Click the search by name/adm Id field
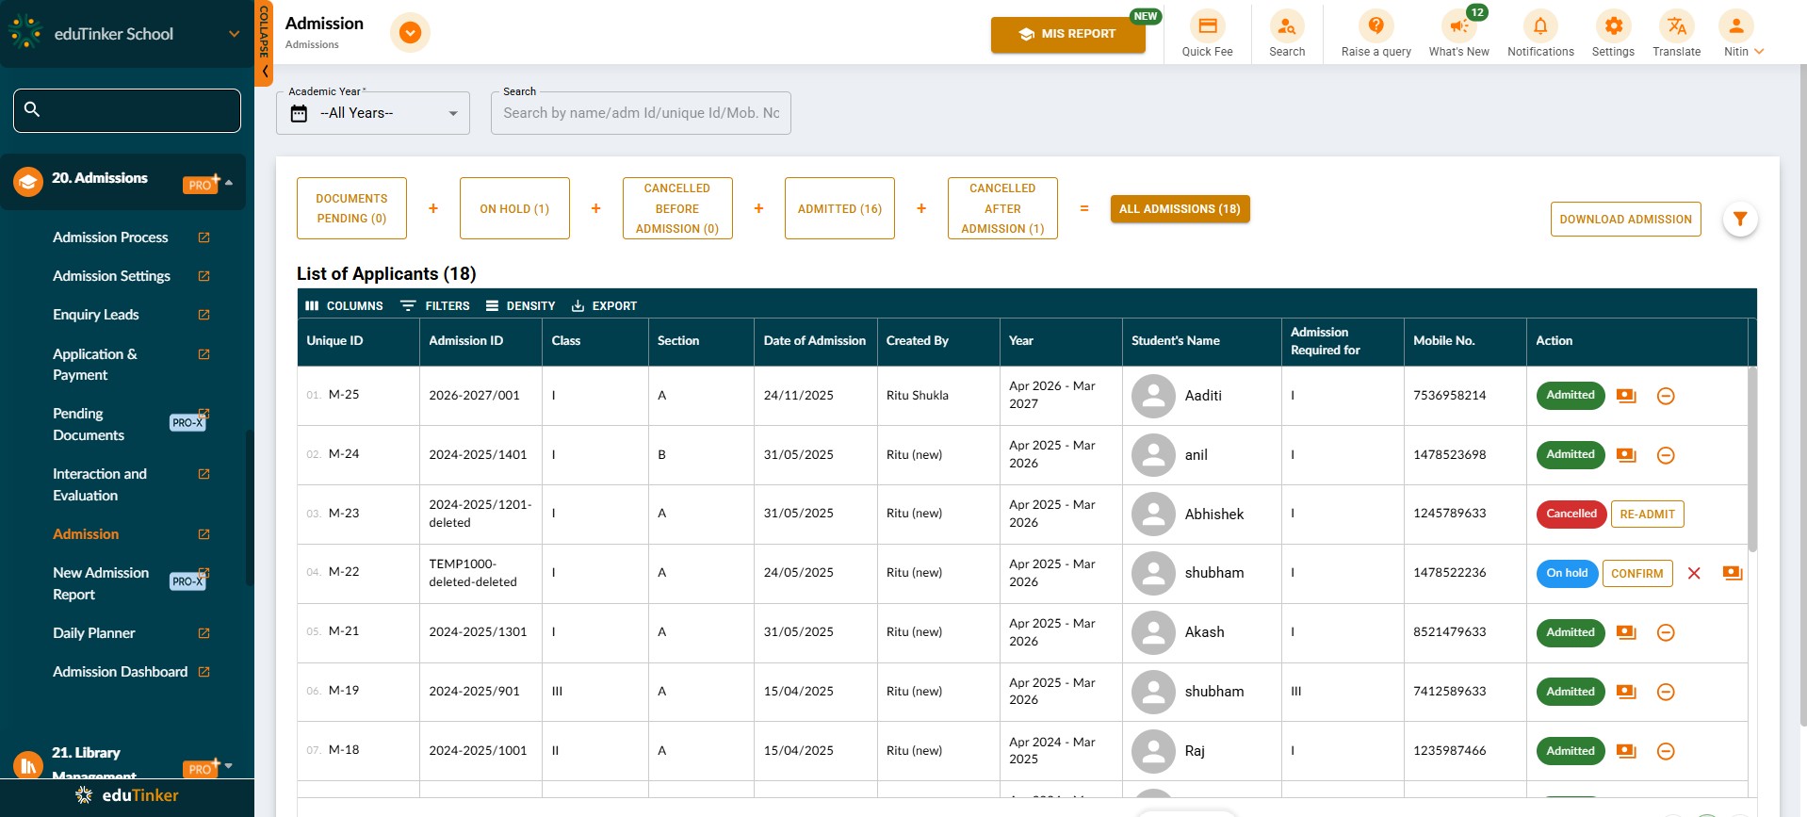 coord(641,113)
